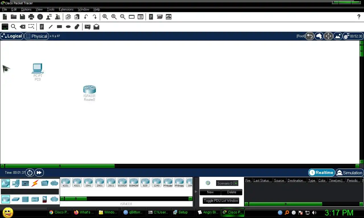
Task: Pick the Resize Shape tool
Action: coord(31,27)
